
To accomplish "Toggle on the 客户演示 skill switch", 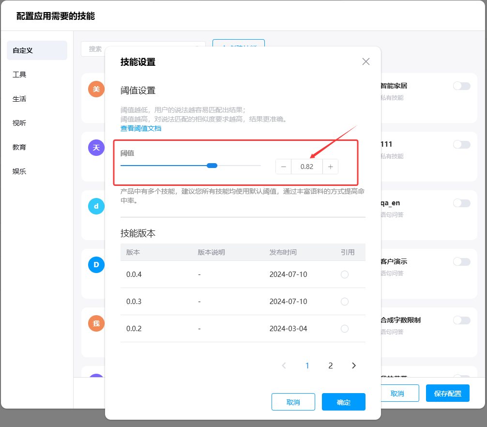I will [x=461, y=262].
